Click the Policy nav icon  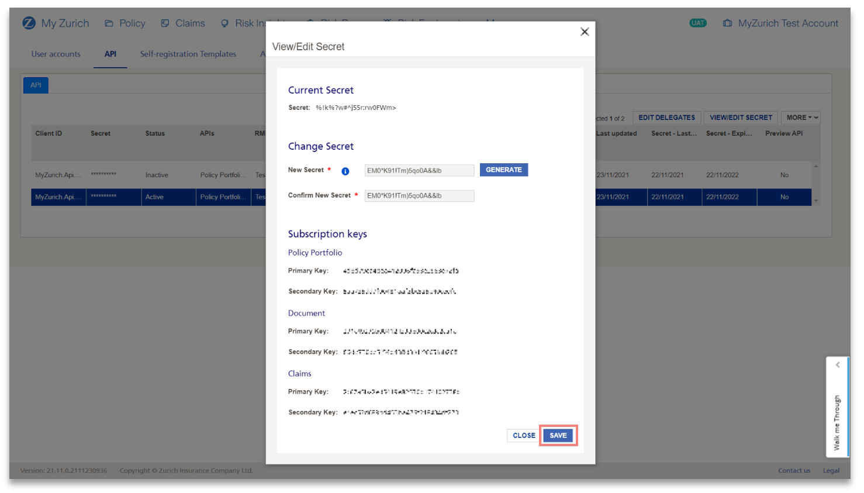[x=109, y=23]
